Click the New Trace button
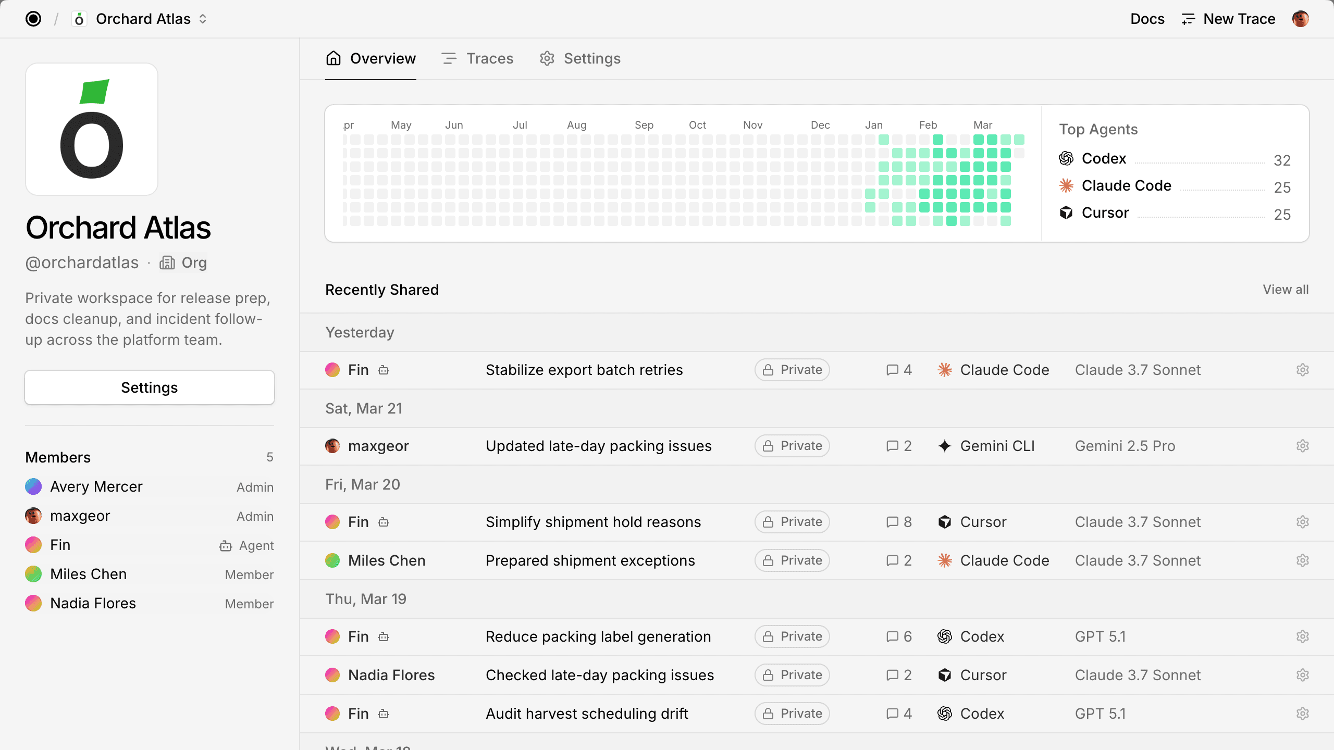The height and width of the screenshot is (750, 1334). pyautogui.click(x=1228, y=19)
